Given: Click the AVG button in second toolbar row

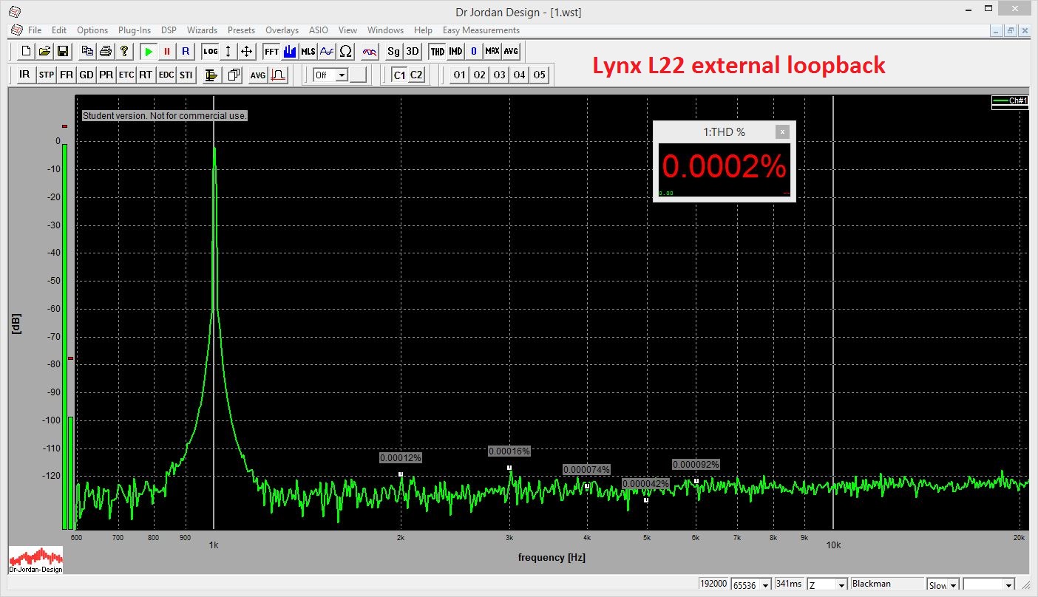Looking at the screenshot, I should (x=257, y=75).
